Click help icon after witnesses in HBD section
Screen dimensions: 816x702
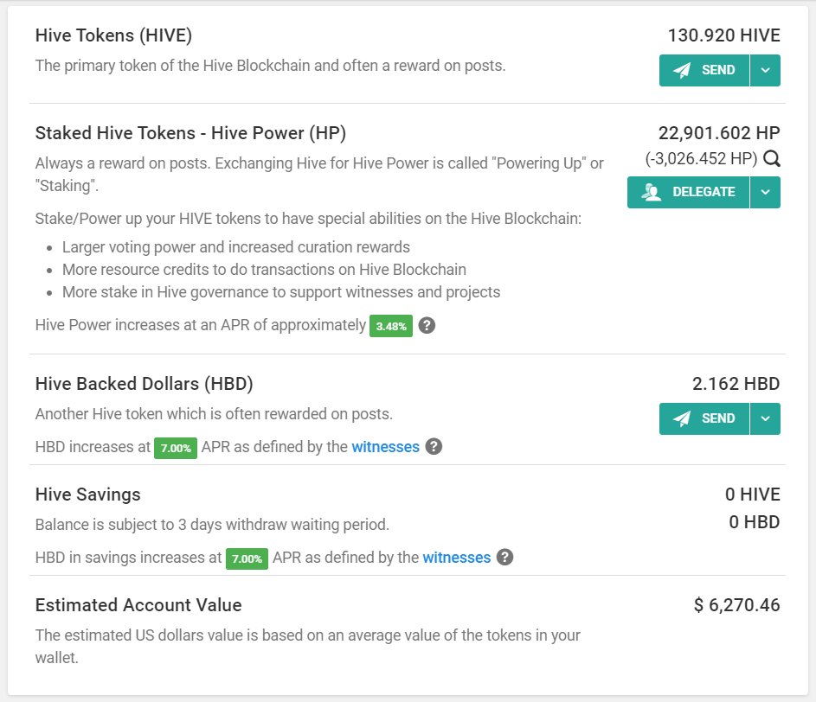434,446
